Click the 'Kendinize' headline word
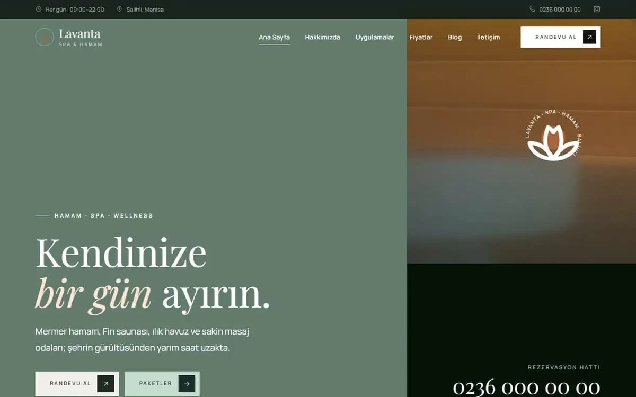636x397 pixels. point(121,253)
